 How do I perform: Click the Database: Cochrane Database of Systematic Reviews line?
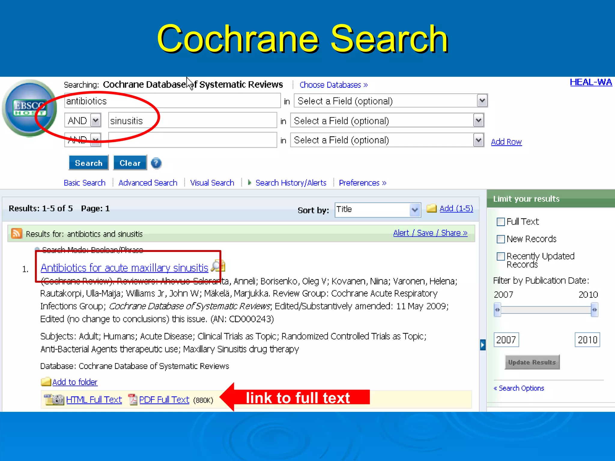[x=135, y=366]
